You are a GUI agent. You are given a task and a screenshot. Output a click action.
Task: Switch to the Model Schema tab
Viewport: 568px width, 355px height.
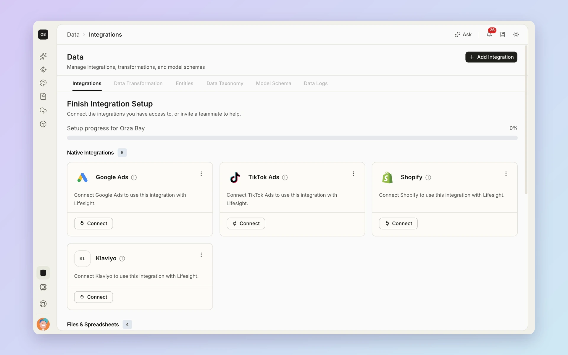(273, 83)
